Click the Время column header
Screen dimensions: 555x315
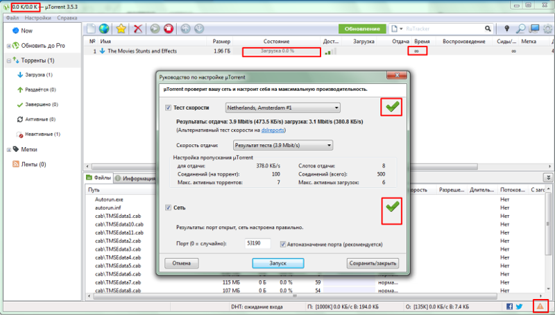(422, 42)
